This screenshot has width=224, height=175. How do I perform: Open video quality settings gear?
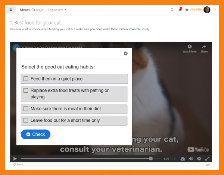[199, 159]
